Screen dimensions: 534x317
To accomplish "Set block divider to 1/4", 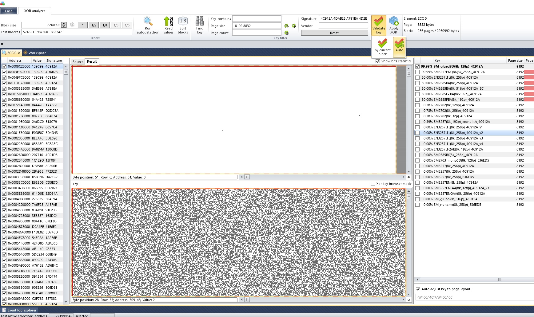I will (105, 25).
